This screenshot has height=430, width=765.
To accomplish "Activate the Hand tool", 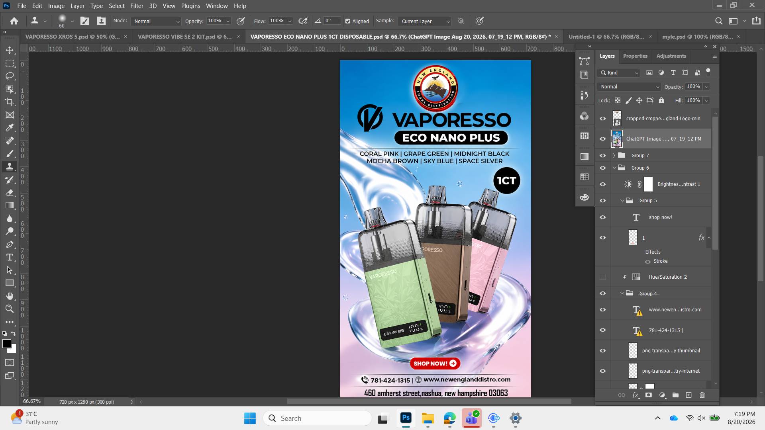I will (10, 296).
